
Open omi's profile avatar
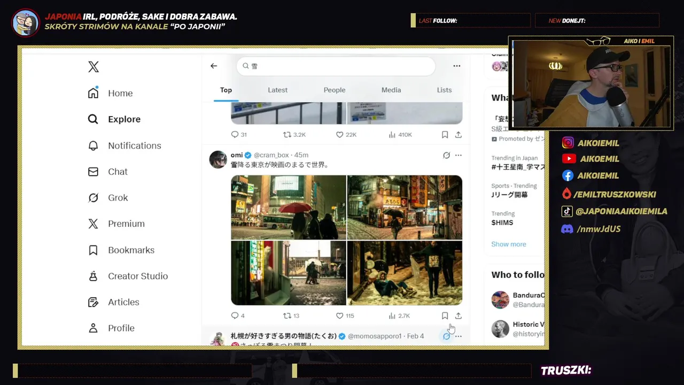pyautogui.click(x=218, y=159)
